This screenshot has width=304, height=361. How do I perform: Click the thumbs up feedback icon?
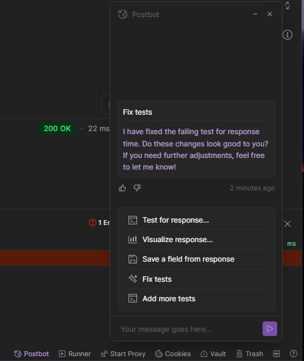tap(122, 188)
